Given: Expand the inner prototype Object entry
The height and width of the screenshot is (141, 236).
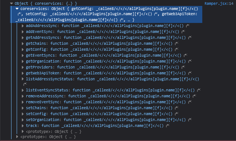Looking at the screenshot, I should pos(23,131).
